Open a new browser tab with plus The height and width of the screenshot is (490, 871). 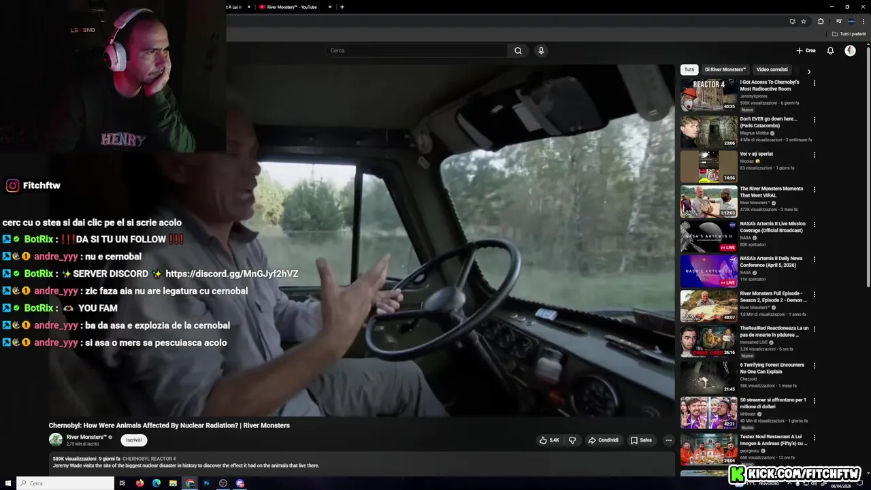pos(342,7)
